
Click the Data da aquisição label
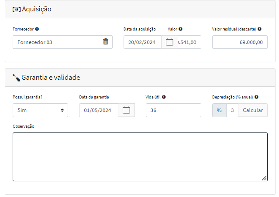tap(140, 29)
